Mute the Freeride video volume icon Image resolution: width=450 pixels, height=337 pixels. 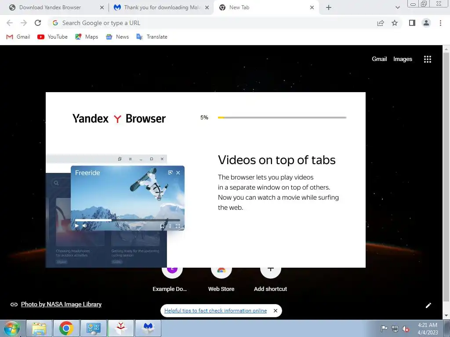(x=85, y=226)
